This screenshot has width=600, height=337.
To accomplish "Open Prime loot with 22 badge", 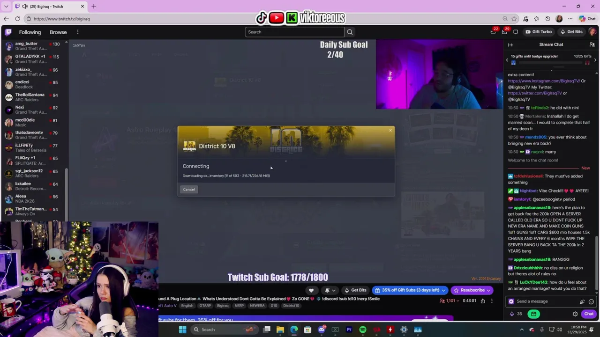I will [x=493, y=31].
